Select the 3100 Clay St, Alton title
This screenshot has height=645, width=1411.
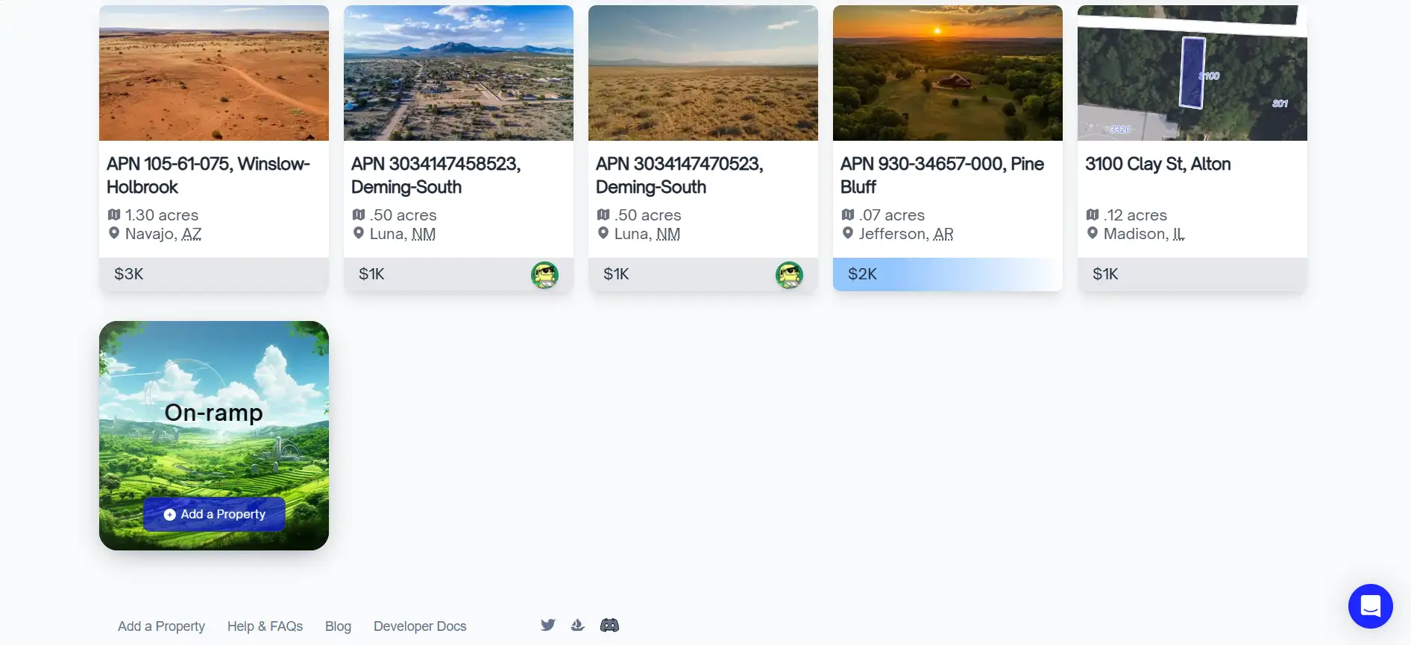1157,164
